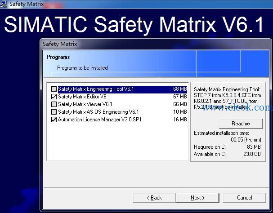This screenshot has height=213, width=273.
Task: Click the Programs heading
Action: coord(58,57)
